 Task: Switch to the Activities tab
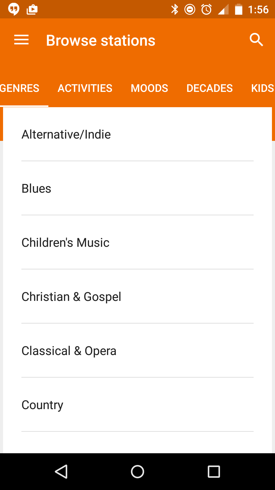[x=85, y=88]
